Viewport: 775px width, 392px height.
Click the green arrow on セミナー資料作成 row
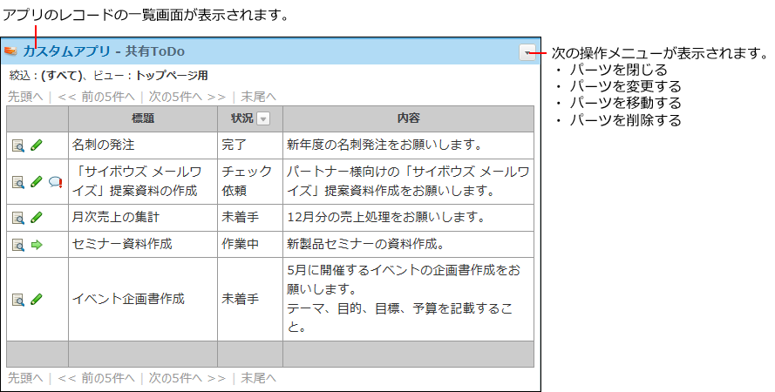(x=37, y=245)
